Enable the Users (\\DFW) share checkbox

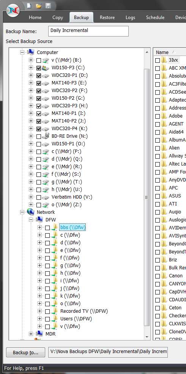pos(47,319)
